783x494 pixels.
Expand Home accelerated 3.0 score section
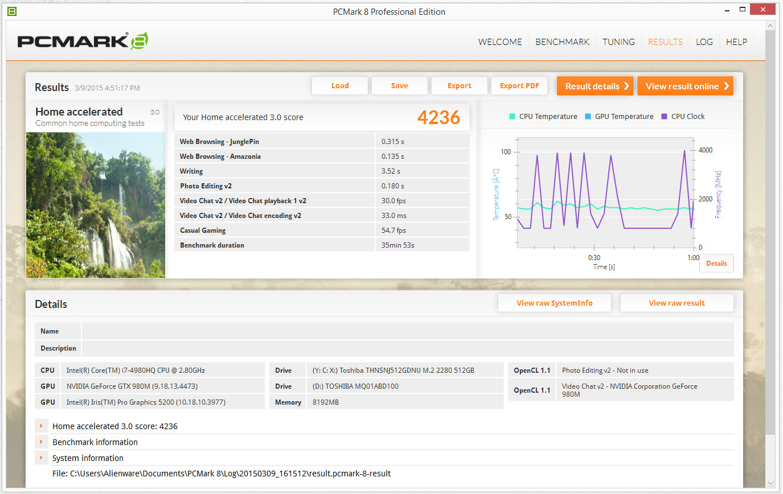click(x=41, y=426)
